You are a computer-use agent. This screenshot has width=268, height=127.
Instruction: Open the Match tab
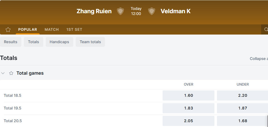52,29
